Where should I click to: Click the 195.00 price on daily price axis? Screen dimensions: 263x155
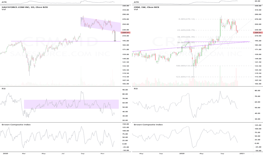pyautogui.click(x=126, y=41)
